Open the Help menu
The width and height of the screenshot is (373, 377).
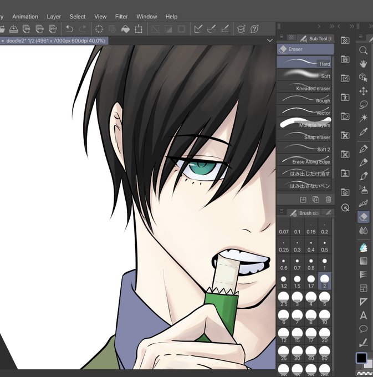[x=171, y=17]
